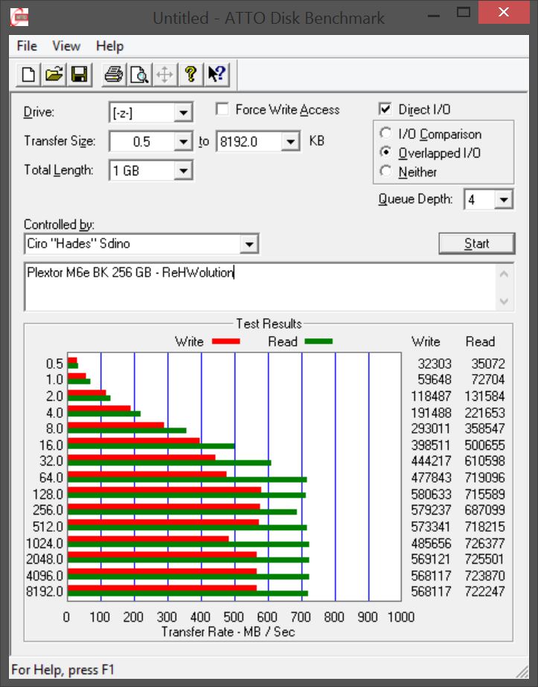Image resolution: width=538 pixels, height=687 pixels.
Task: Select the I/O Comparison radio button
Action: (x=385, y=133)
